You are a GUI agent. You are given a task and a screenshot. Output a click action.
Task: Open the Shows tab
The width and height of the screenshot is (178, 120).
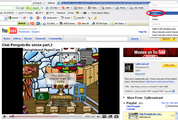click(28, 39)
